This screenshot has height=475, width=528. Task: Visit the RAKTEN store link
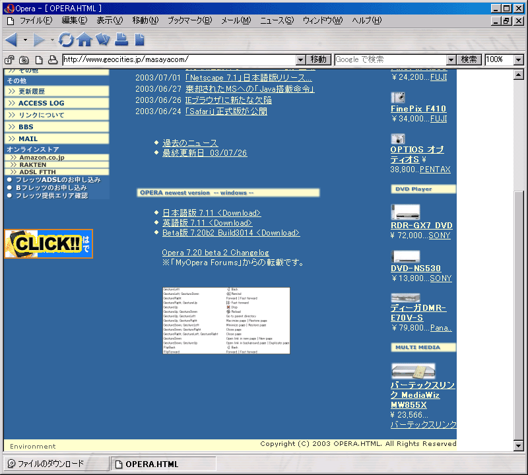tap(57, 165)
